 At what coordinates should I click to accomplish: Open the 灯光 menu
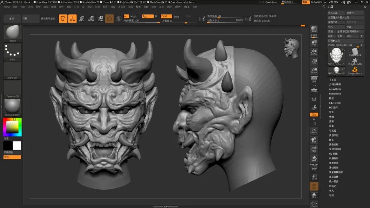click(77, 7)
